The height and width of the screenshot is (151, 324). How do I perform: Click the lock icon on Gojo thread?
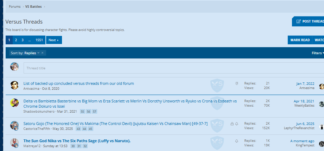(232, 124)
